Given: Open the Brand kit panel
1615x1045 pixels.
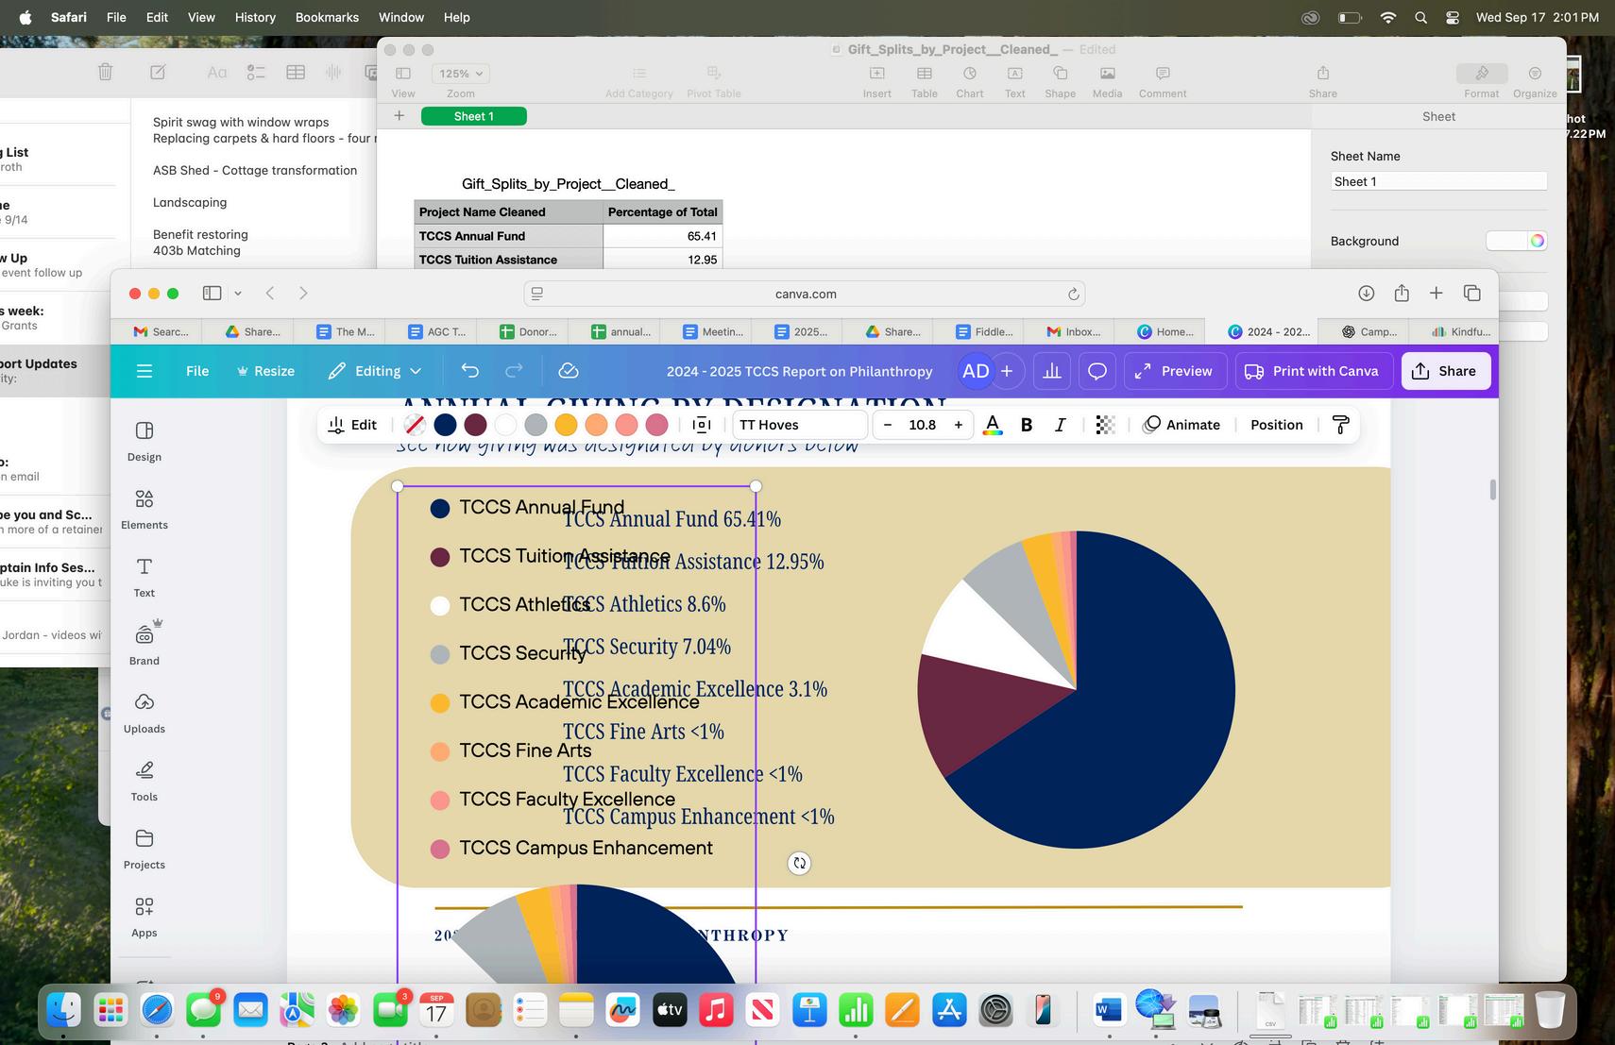Looking at the screenshot, I should (144, 645).
